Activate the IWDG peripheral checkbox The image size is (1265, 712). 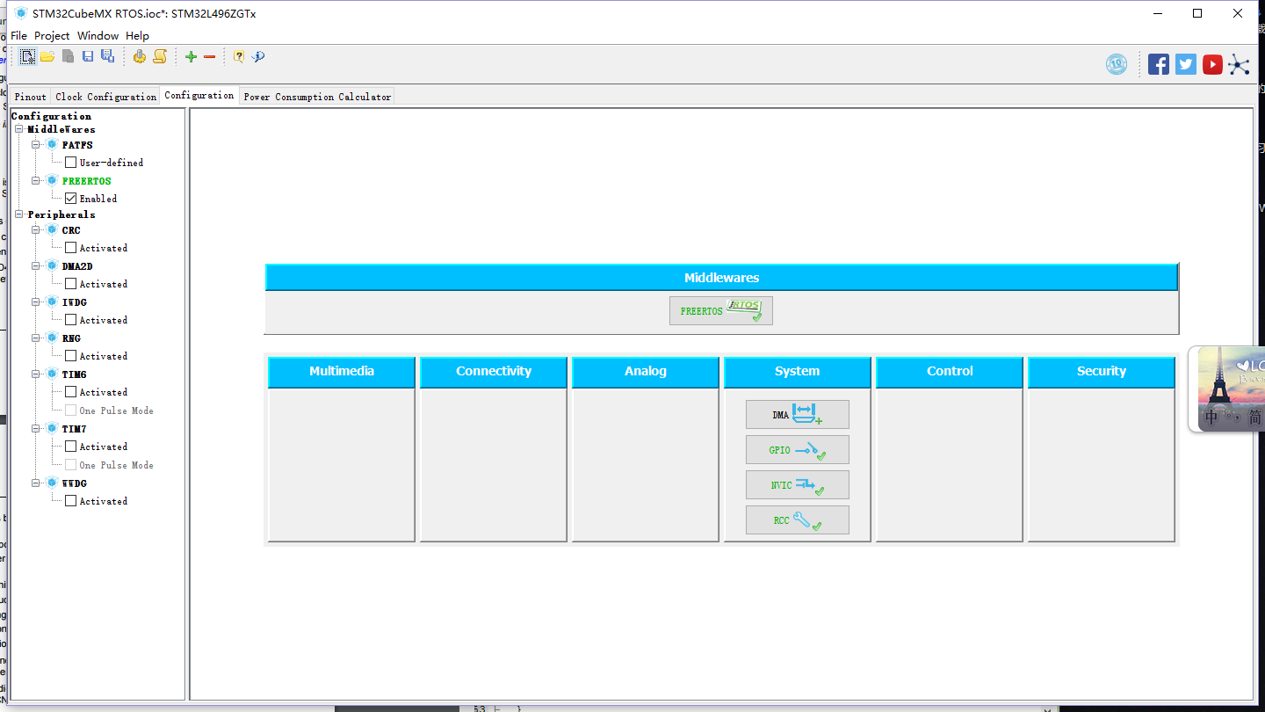coord(70,320)
